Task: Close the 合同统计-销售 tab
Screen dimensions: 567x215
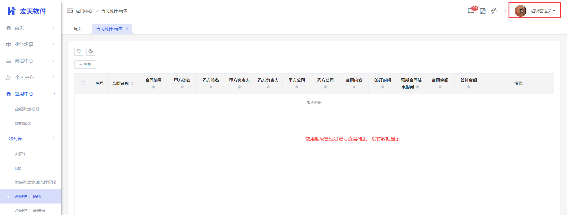Action: (127, 29)
